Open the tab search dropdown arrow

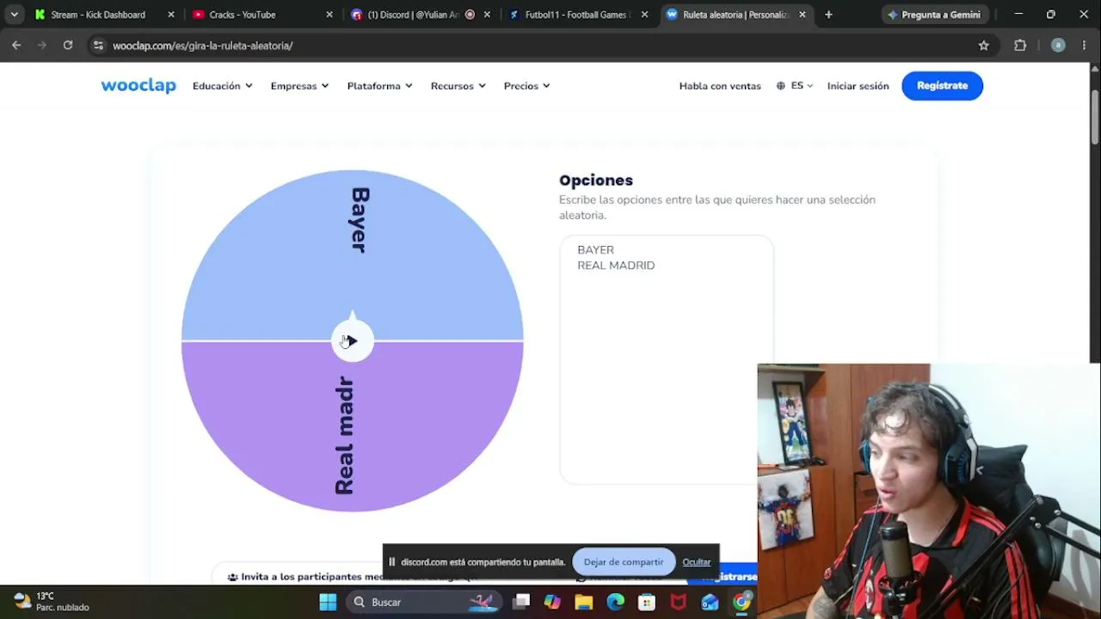tap(14, 15)
